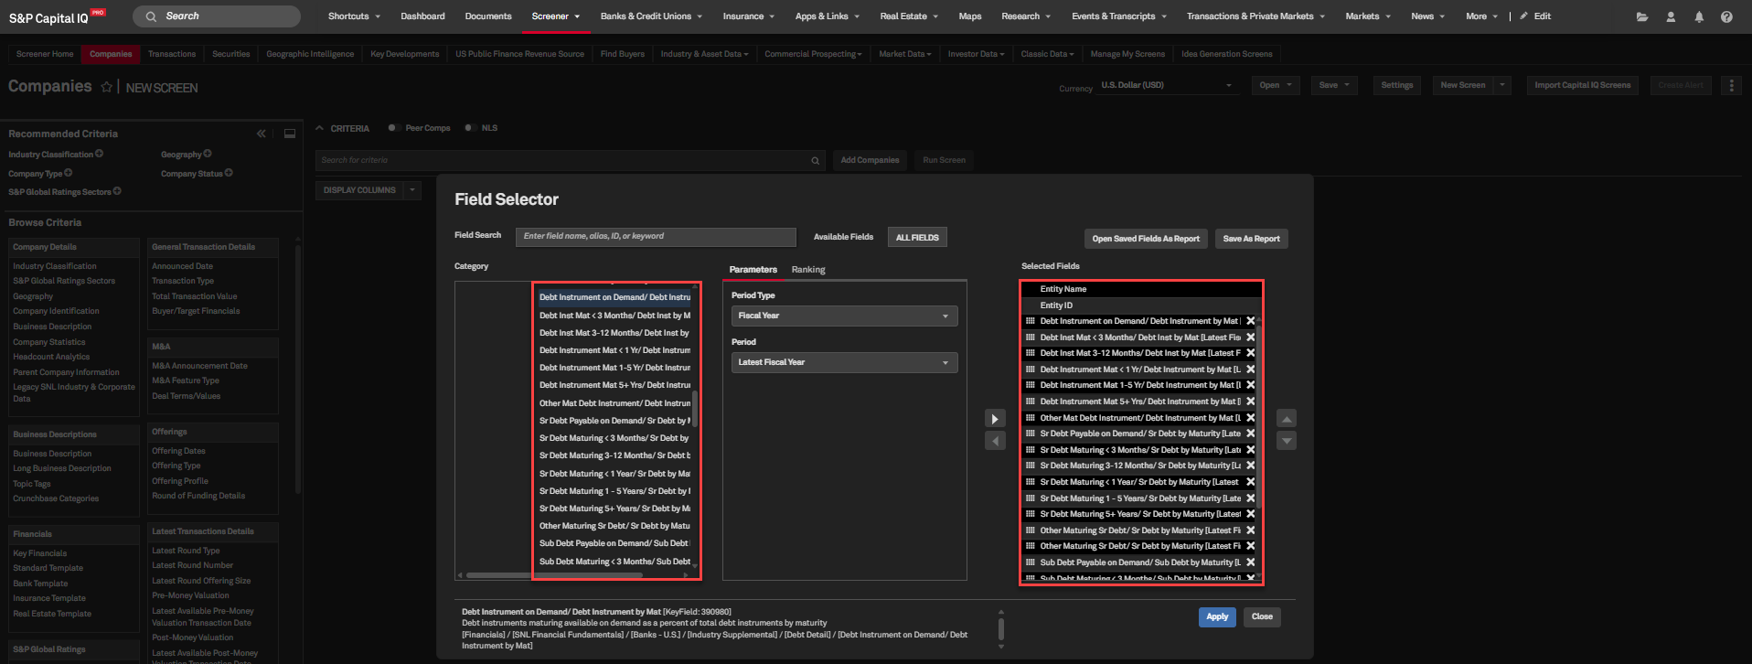Open Banks & Credit Unions menu
Screen dimensions: 1752x664
coord(651,16)
